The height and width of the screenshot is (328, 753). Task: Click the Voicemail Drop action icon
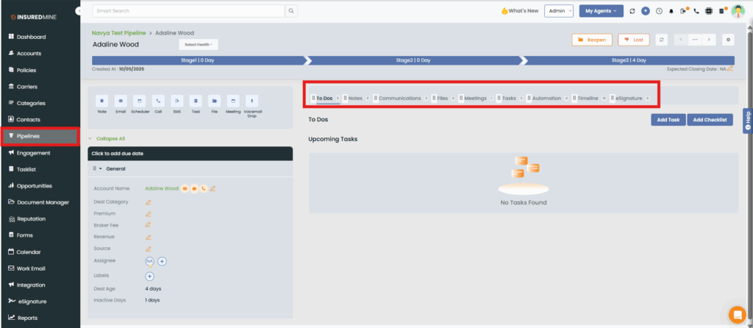coord(251,100)
